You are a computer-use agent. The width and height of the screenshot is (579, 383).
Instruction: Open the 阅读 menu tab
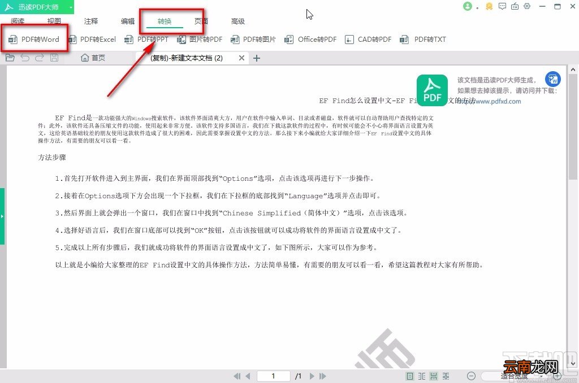(18, 21)
